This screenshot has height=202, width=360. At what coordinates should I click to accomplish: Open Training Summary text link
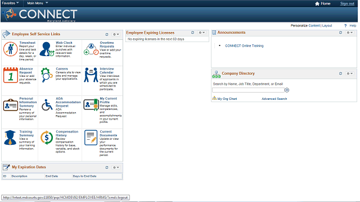26,134
